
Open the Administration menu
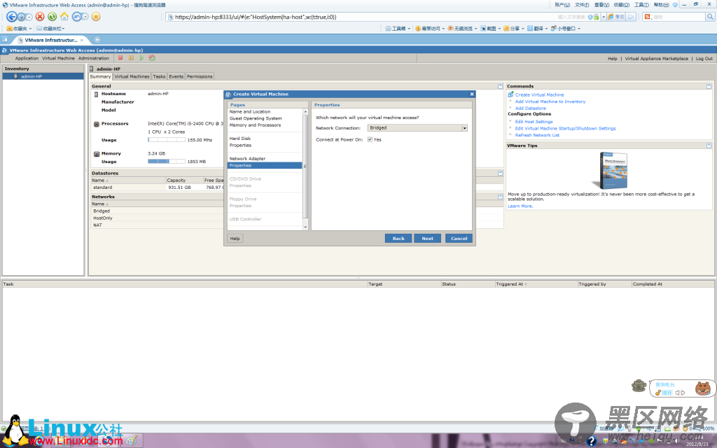click(x=93, y=59)
